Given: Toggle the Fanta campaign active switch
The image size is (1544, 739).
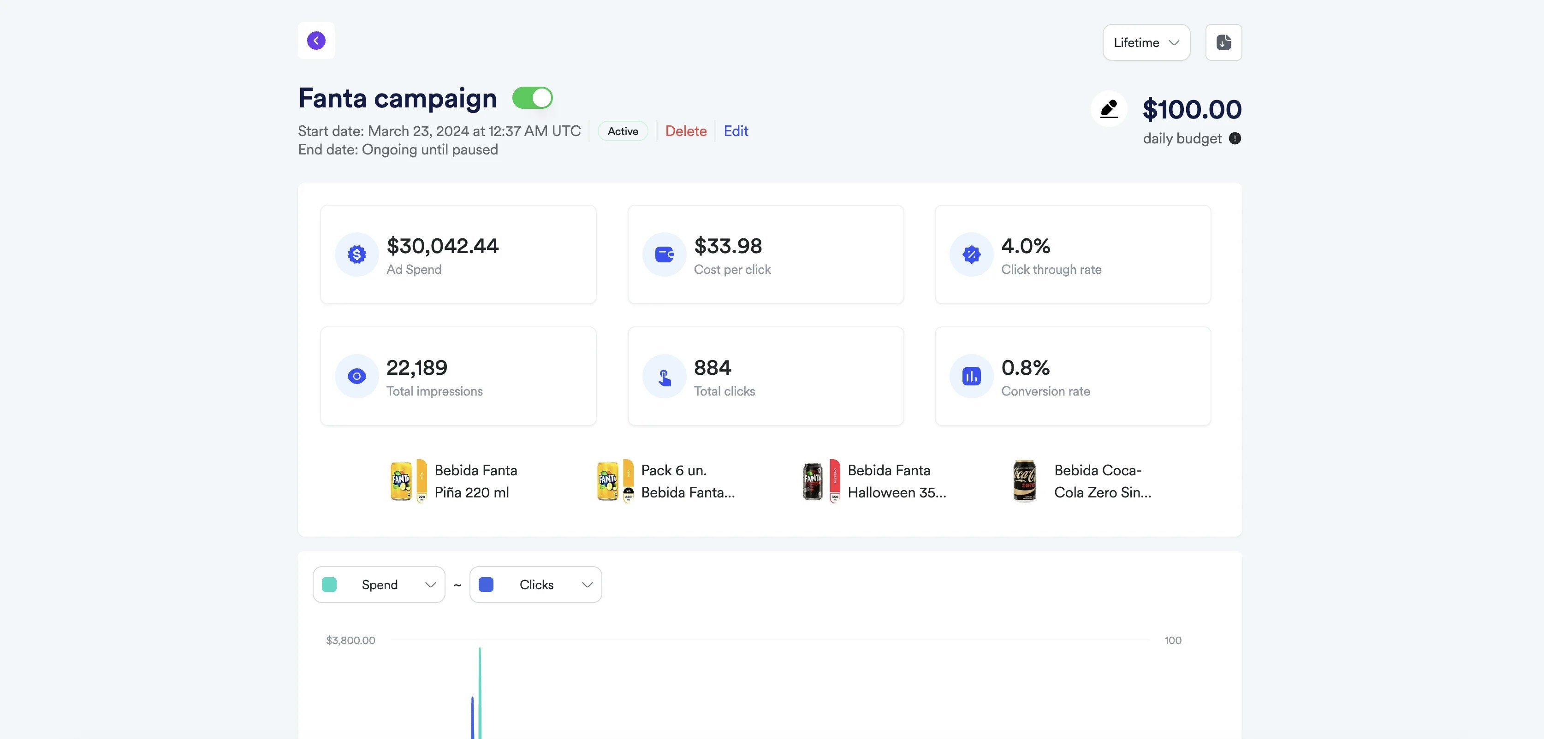Looking at the screenshot, I should point(532,98).
